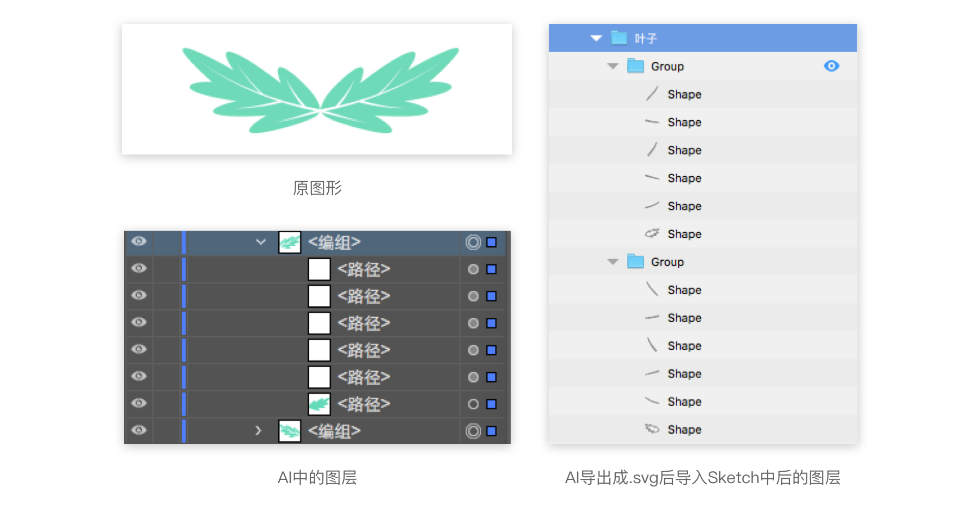Collapse the first Group disclosure triangle
The image size is (980, 506).
pyautogui.click(x=613, y=66)
